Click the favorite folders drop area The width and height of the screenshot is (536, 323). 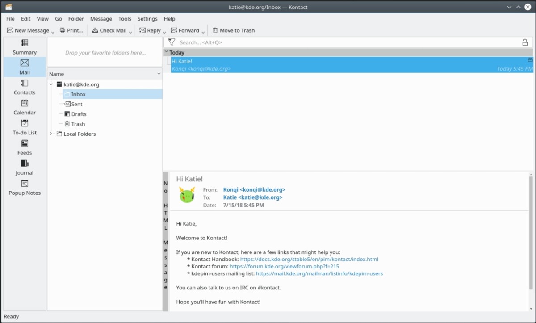(x=105, y=52)
